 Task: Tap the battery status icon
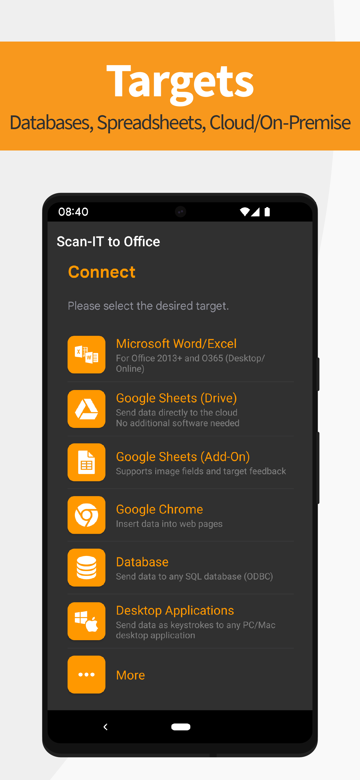click(x=267, y=212)
